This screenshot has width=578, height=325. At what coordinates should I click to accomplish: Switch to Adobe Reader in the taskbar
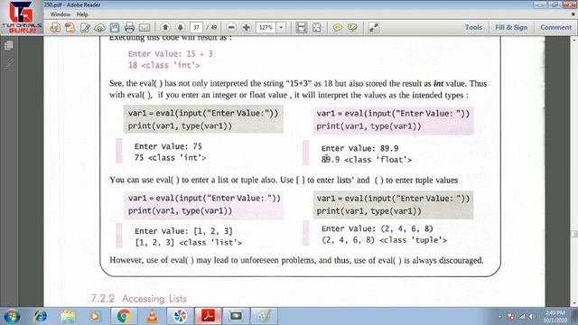[209, 316]
